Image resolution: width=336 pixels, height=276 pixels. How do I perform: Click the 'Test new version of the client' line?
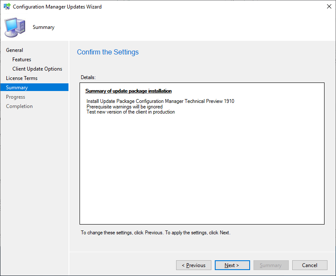coord(131,112)
